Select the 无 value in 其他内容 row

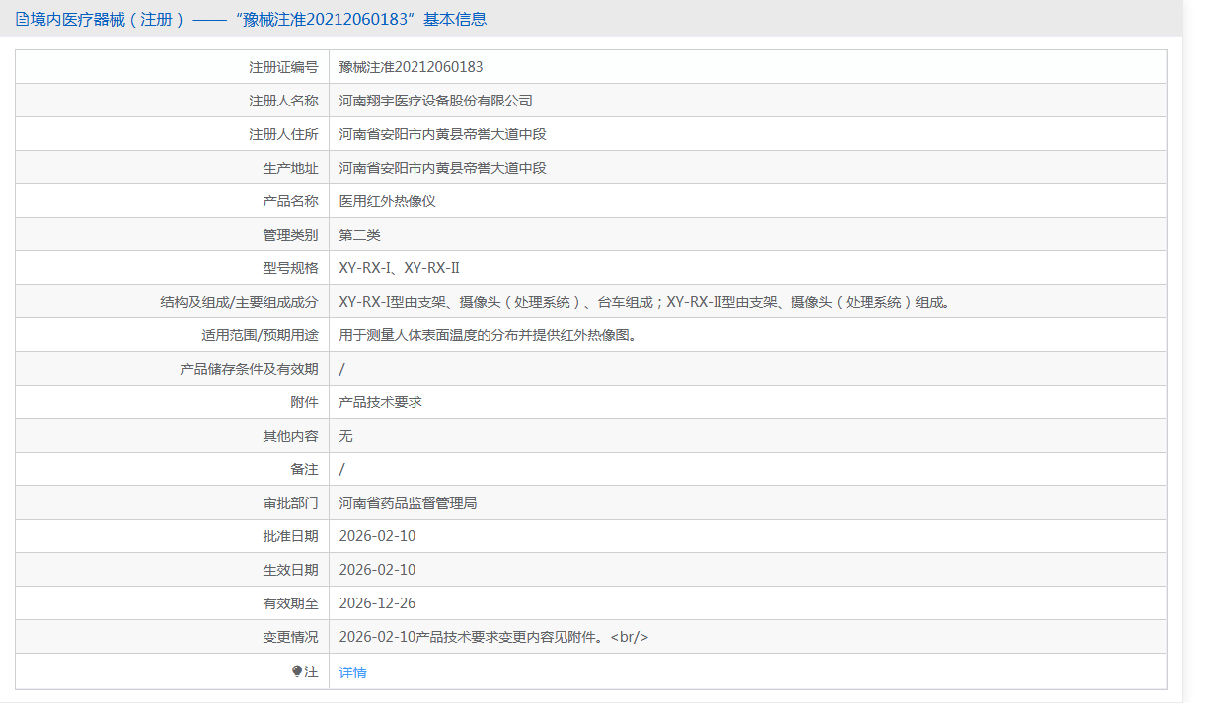click(345, 436)
